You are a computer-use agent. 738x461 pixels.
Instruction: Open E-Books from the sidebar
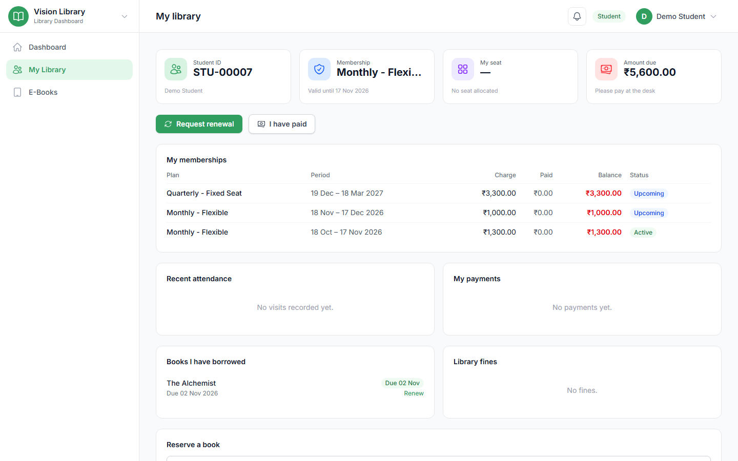(69, 92)
